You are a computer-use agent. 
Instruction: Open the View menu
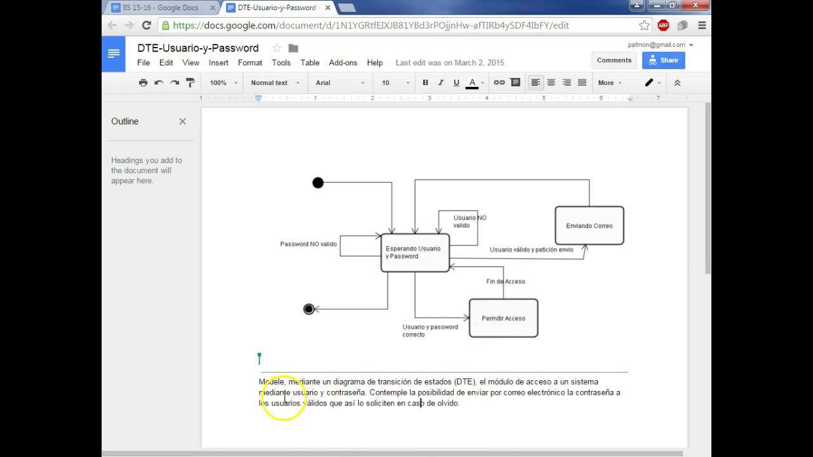(x=191, y=63)
